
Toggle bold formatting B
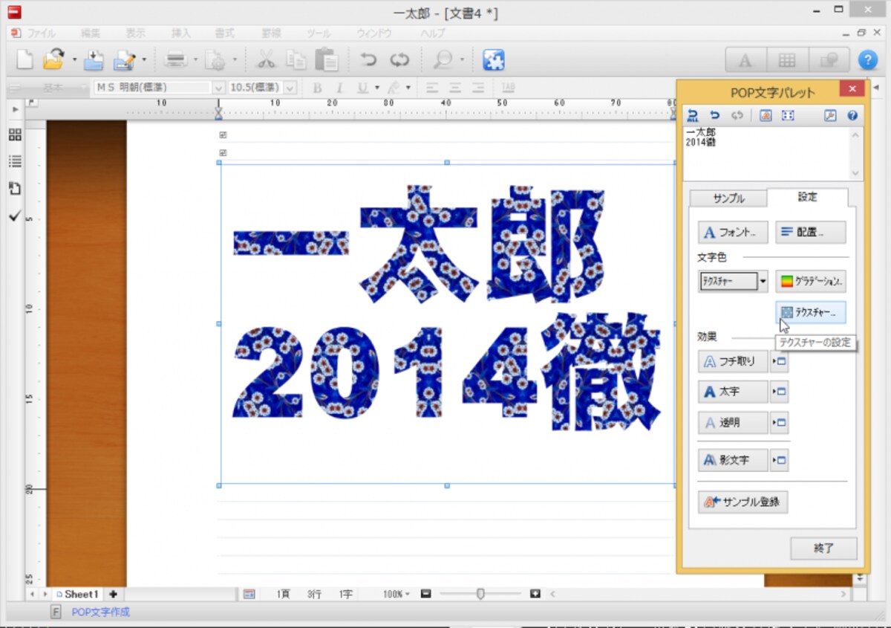(317, 88)
